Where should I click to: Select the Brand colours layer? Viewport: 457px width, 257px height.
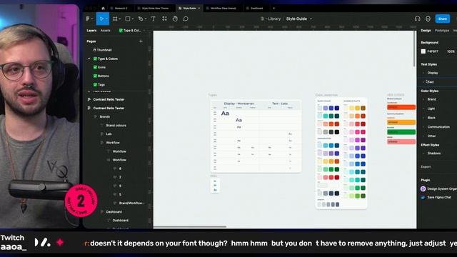click(116, 126)
